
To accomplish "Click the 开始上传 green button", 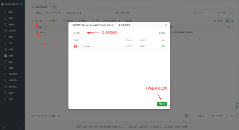I will tap(162, 104).
